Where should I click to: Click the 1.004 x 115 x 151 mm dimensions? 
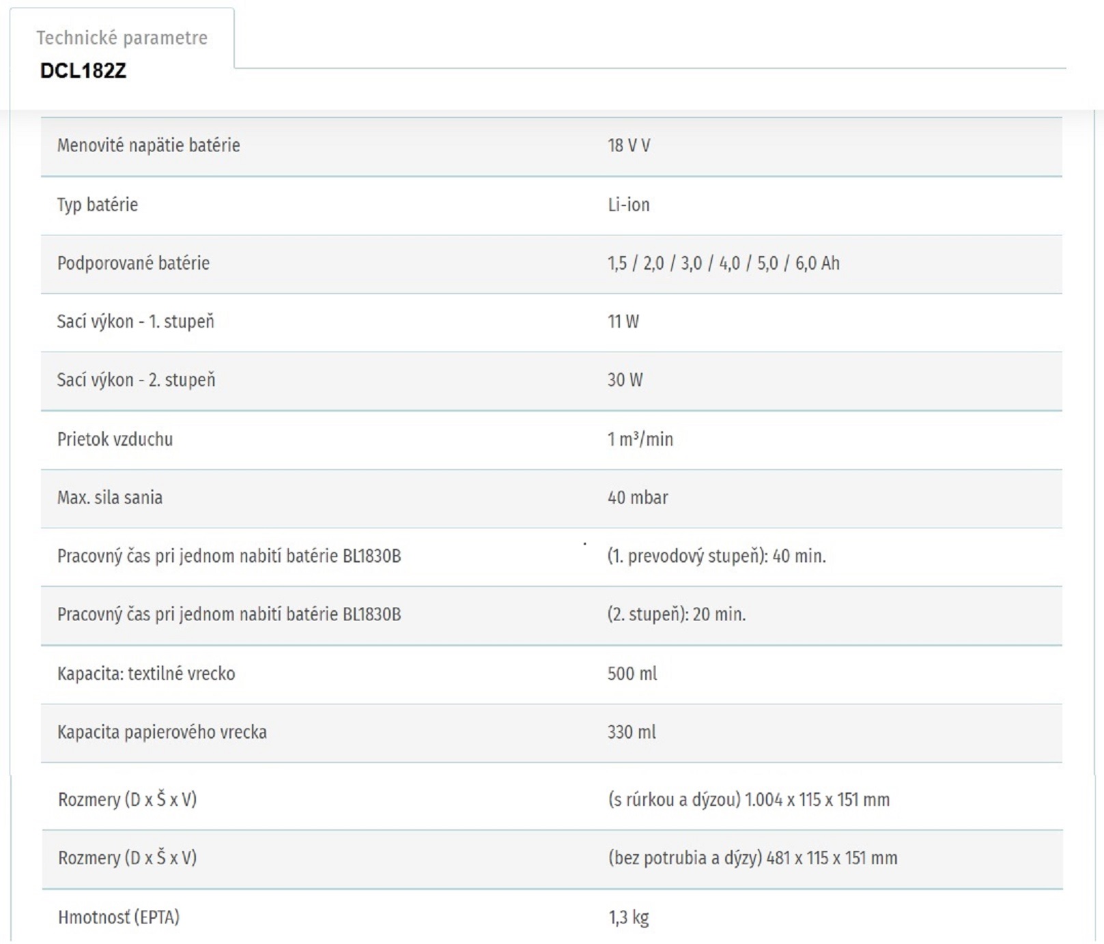pyautogui.click(x=748, y=799)
